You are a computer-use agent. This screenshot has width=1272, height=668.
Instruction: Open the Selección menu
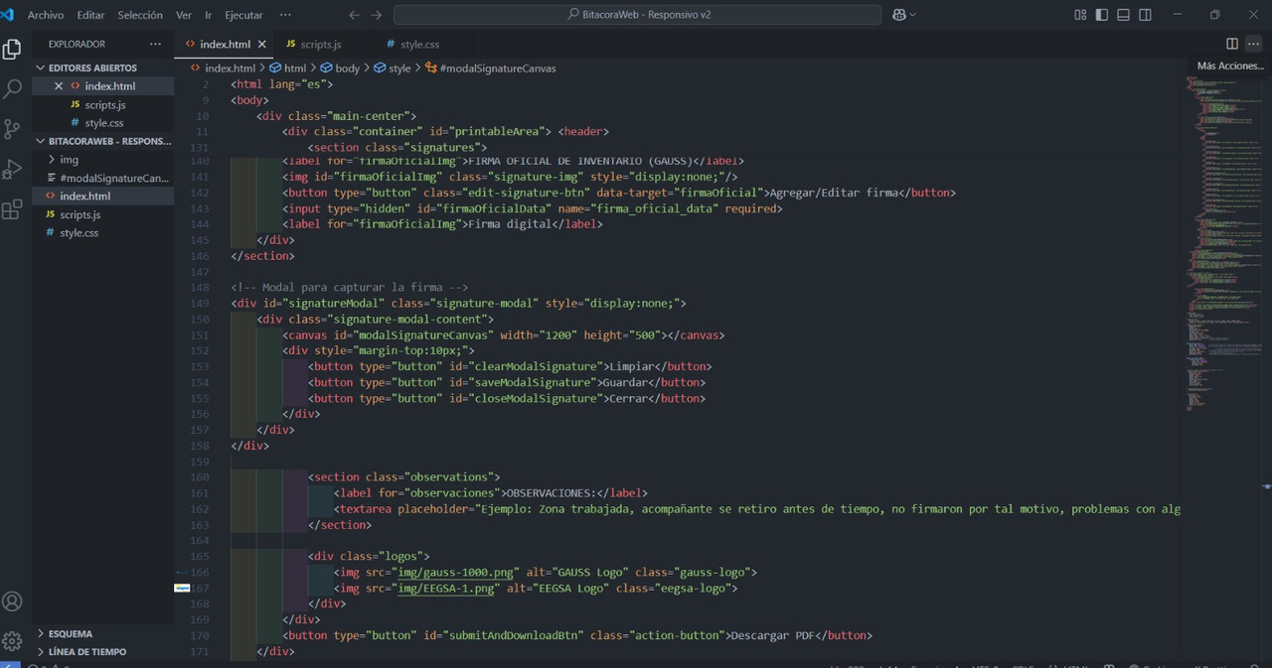[x=140, y=15]
